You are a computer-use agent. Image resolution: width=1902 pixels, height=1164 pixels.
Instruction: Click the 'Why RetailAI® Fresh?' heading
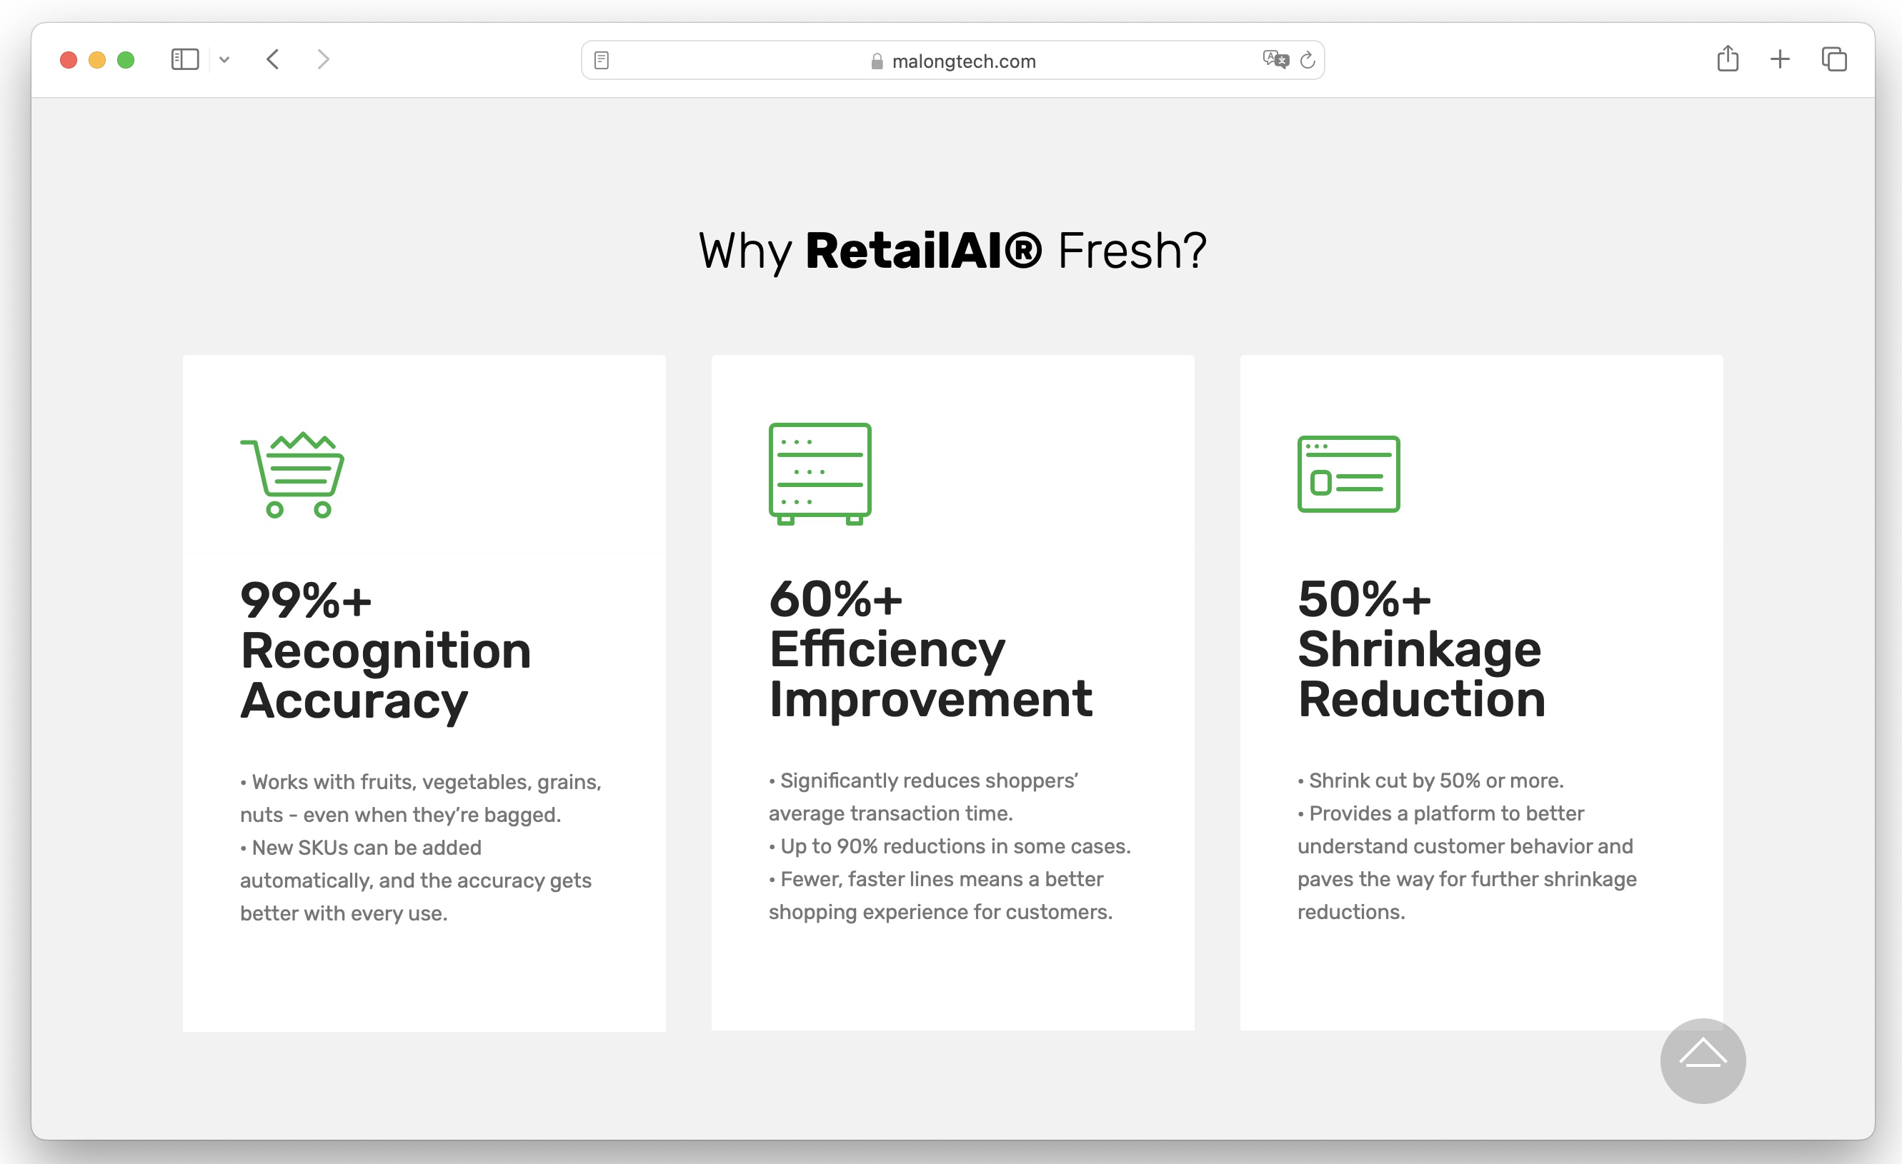point(952,251)
